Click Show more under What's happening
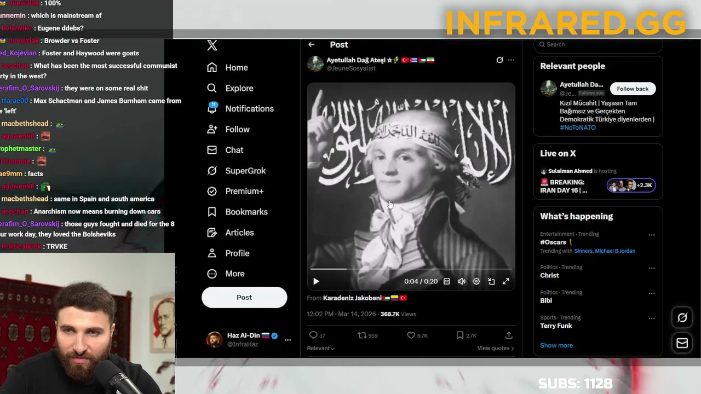701x394 pixels. (556, 345)
